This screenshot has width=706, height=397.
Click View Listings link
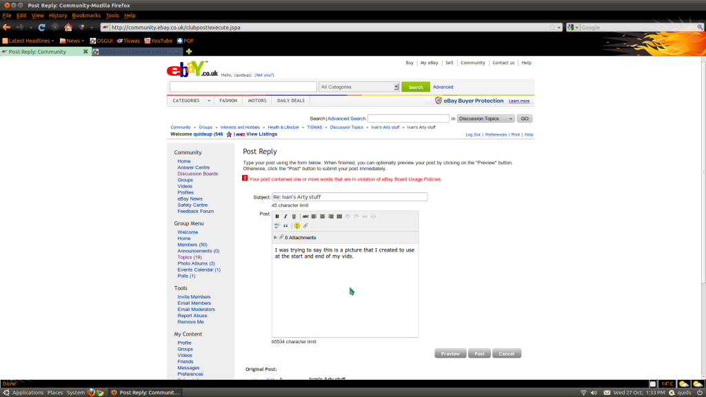(261, 134)
